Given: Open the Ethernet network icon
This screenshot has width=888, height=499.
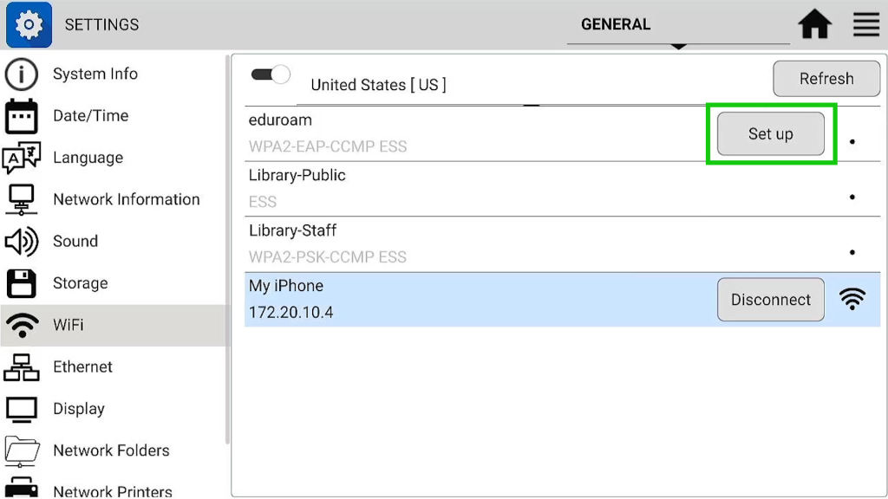Looking at the screenshot, I should click(x=22, y=367).
